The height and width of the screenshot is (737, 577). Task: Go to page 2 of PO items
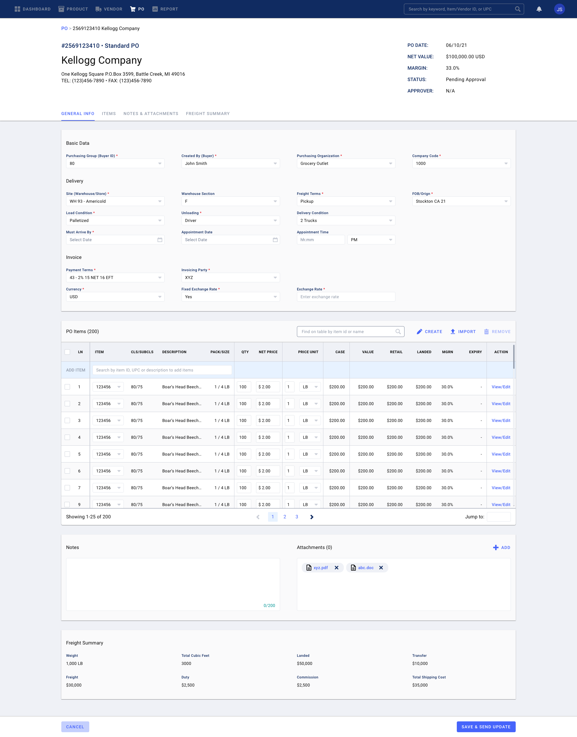(285, 517)
